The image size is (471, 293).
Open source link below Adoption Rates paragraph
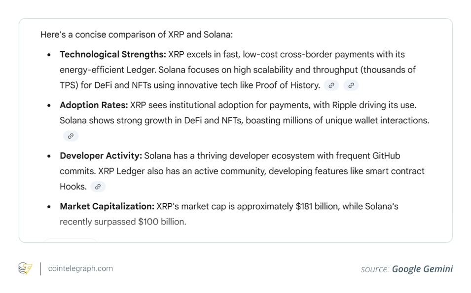[x=71, y=136]
